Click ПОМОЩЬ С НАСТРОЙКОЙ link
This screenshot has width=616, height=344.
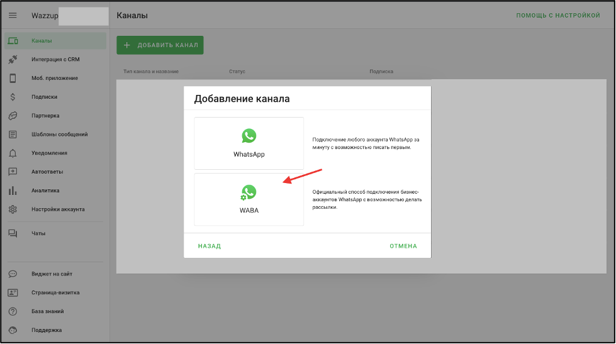click(558, 15)
